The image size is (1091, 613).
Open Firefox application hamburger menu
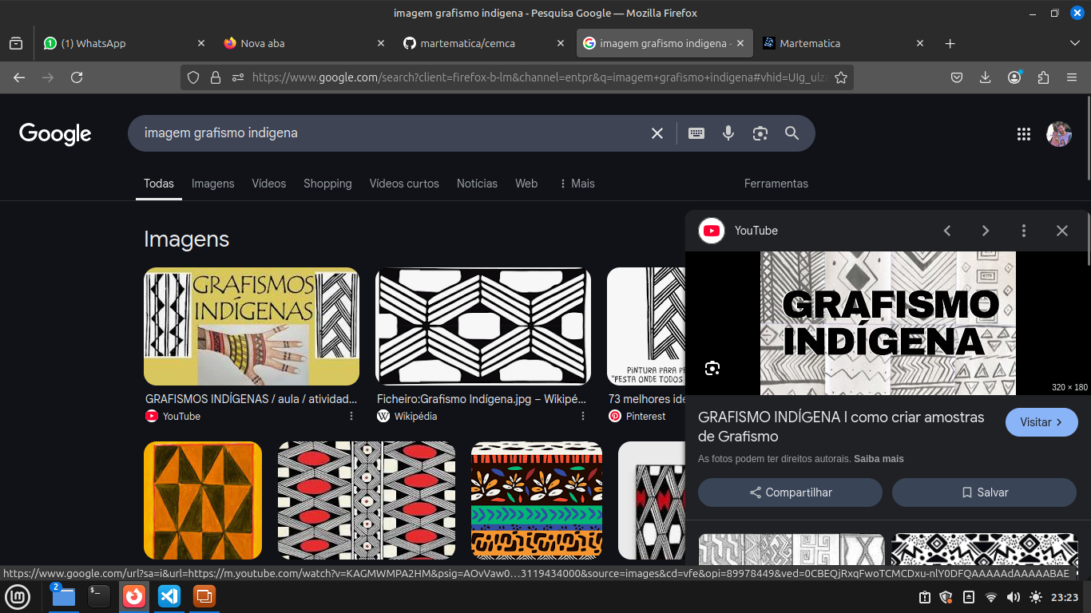[x=1072, y=77]
